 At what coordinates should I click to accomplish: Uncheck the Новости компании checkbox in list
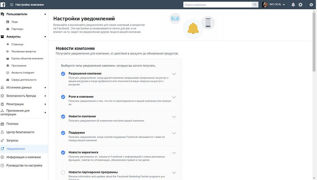[x=63, y=117]
